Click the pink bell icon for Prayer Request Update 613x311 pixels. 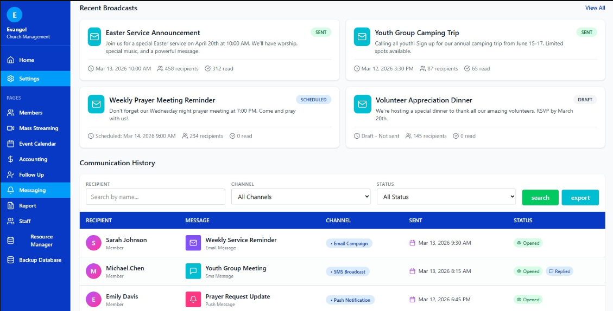pyautogui.click(x=193, y=299)
